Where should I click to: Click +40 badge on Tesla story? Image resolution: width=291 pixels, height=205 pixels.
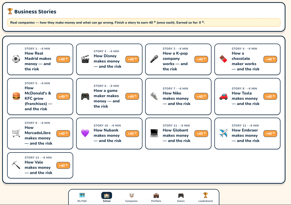tap(270, 96)
